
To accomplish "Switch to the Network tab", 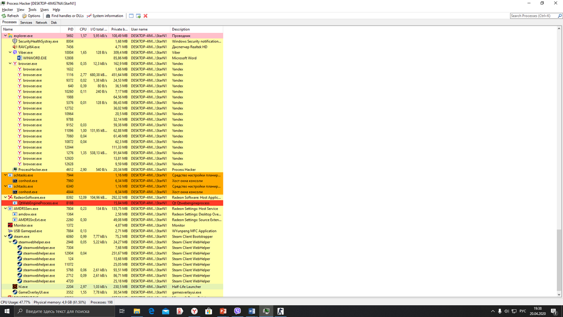I will (x=41, y=23).
